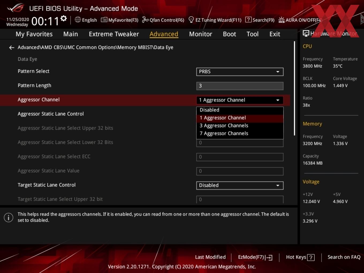Expand Pattern Select PRBS dropdown

click(x=240, y=72)
